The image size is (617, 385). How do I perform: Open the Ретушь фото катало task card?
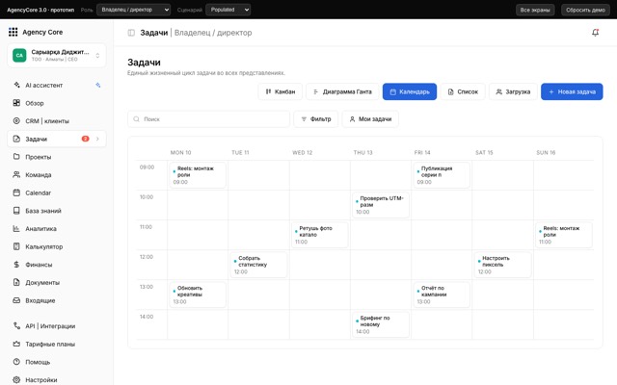(x=319, y=235)
